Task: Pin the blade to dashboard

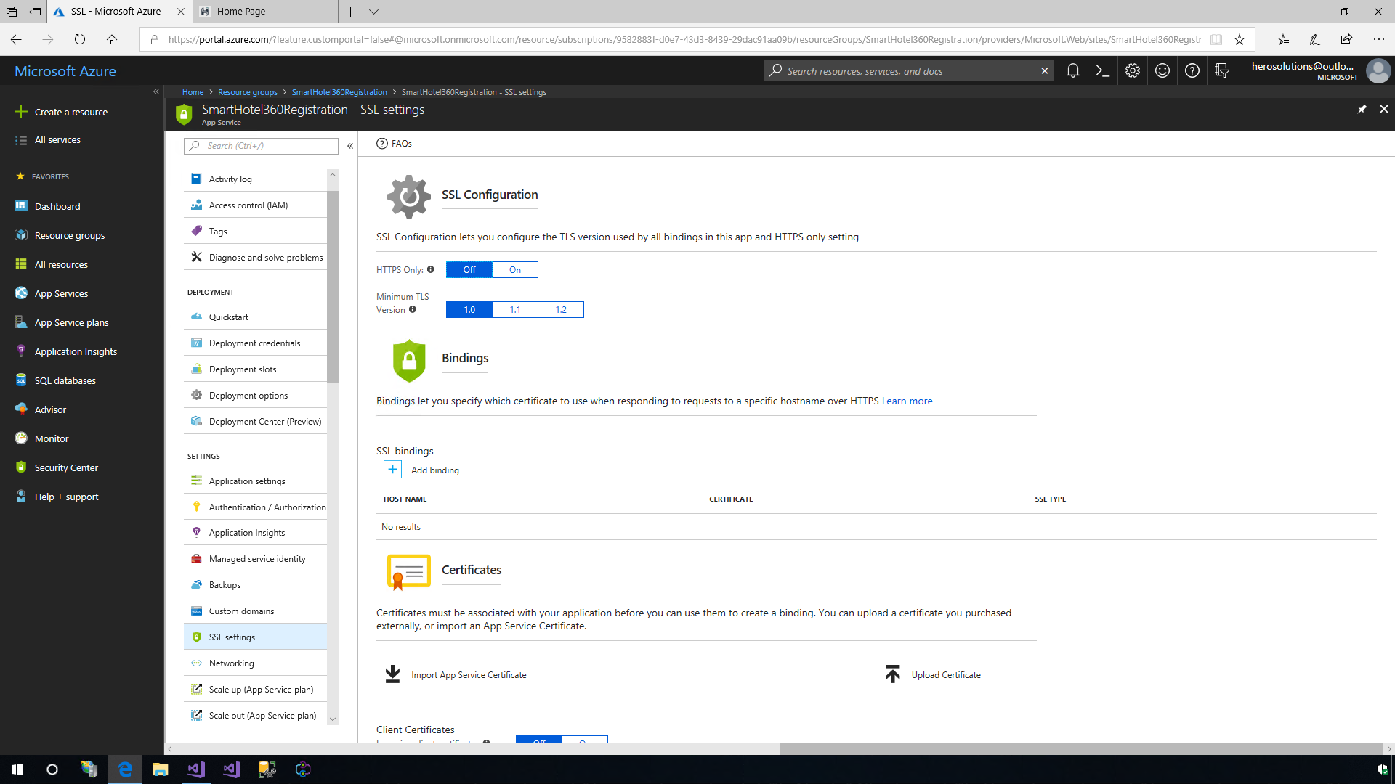Action: click(1362, 109)
